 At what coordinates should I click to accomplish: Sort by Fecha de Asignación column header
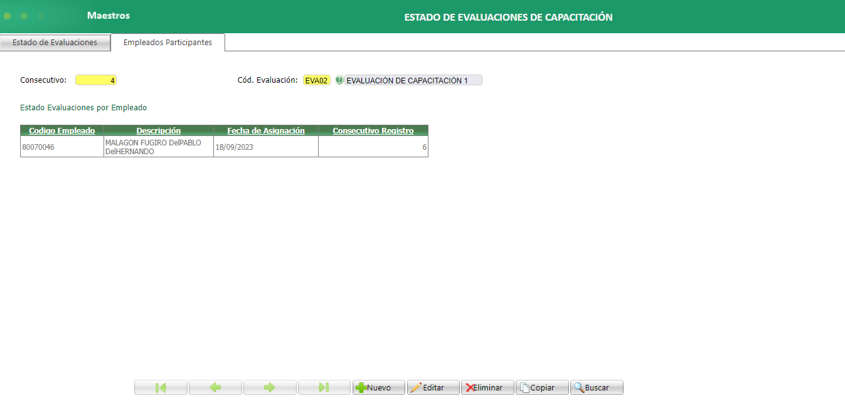click(x=266, y=130)
